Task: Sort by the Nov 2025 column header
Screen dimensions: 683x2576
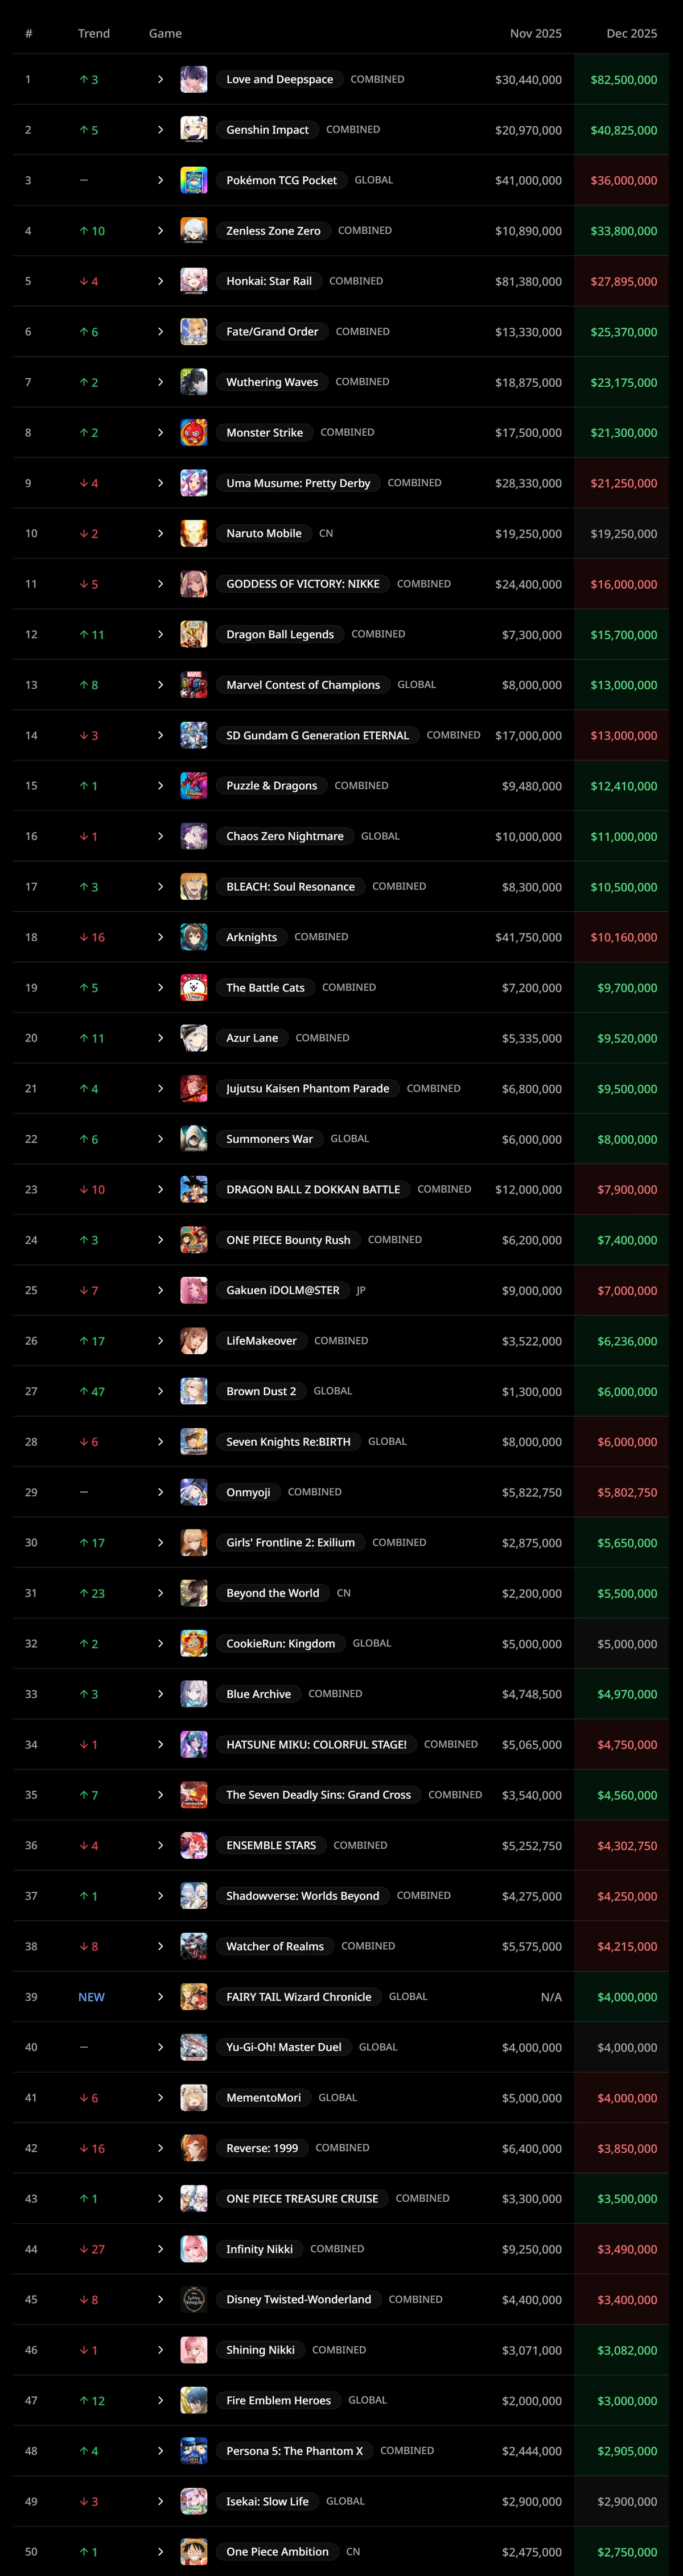Action: point(535,34)
